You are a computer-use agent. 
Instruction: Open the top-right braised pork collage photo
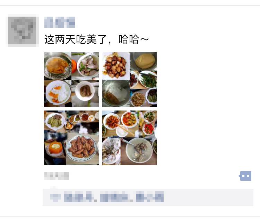coord(130,80)
